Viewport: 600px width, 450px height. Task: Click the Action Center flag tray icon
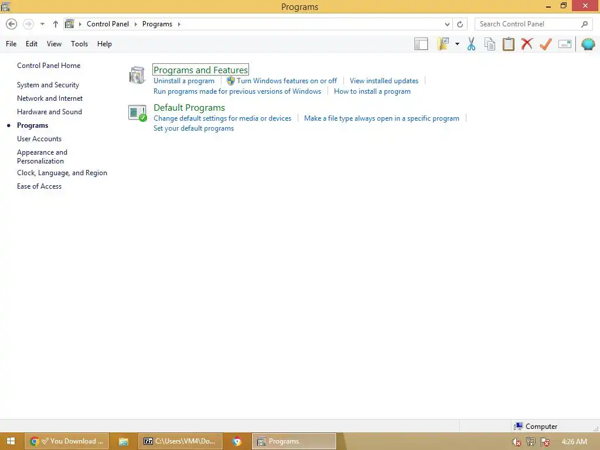546,442
